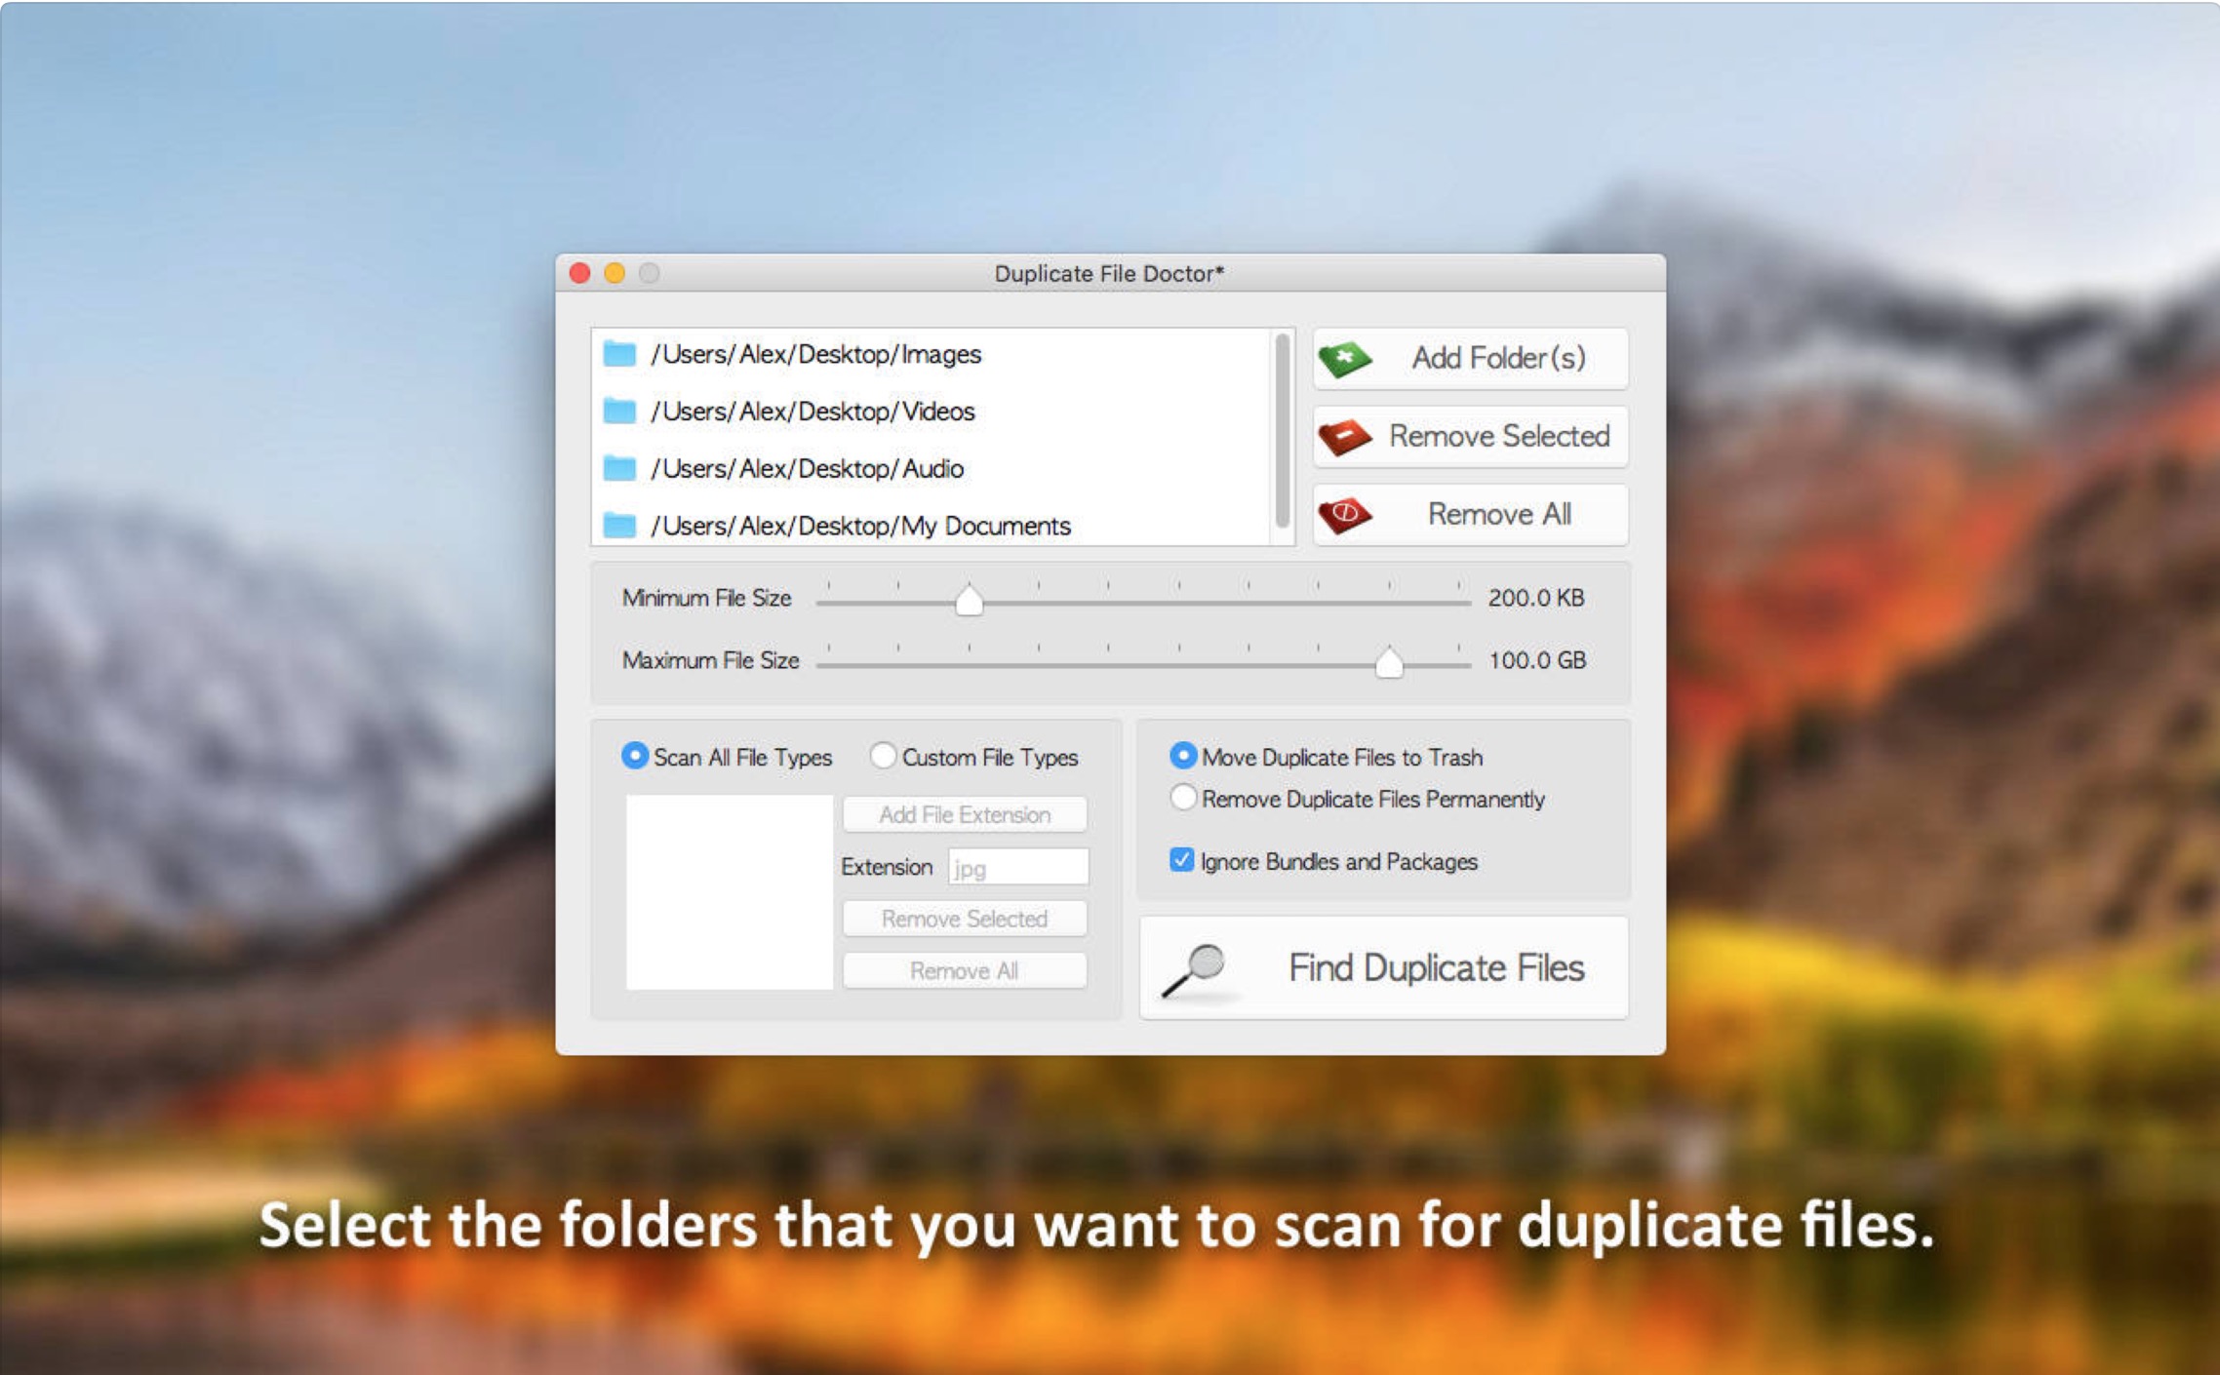
Task: Choose Custom File Types radio button
Action: pos(883,756)
